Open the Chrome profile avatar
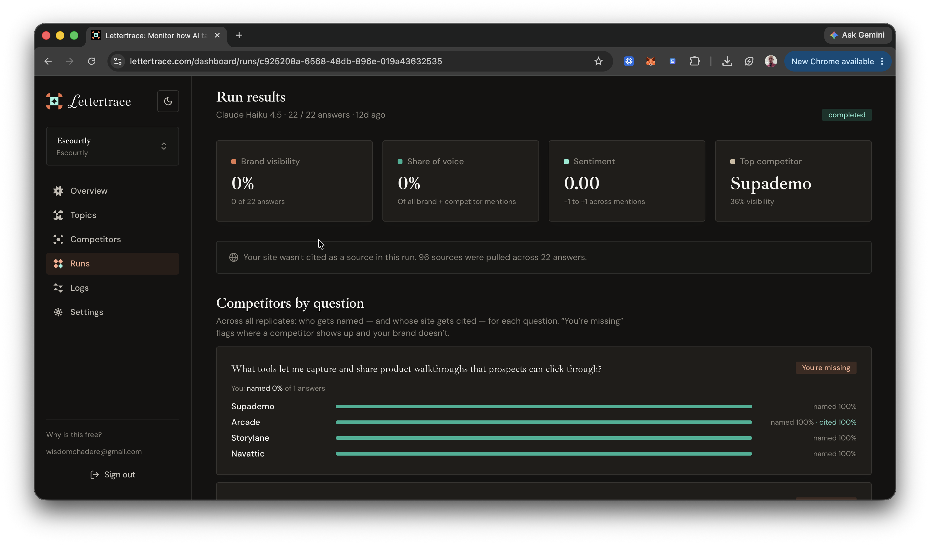The width and height of the screenshot is (930, 545). 771,61
